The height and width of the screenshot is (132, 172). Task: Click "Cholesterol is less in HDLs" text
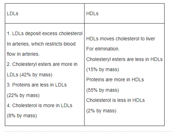tap(116, 100)
